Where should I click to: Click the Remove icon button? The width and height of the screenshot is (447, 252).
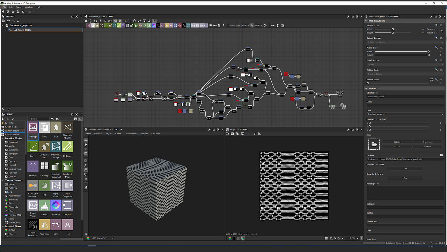pos(427,147)
